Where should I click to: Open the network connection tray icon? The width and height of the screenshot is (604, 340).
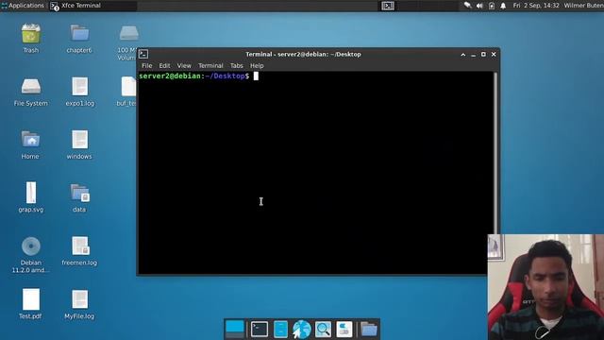[x=468, y=6]
